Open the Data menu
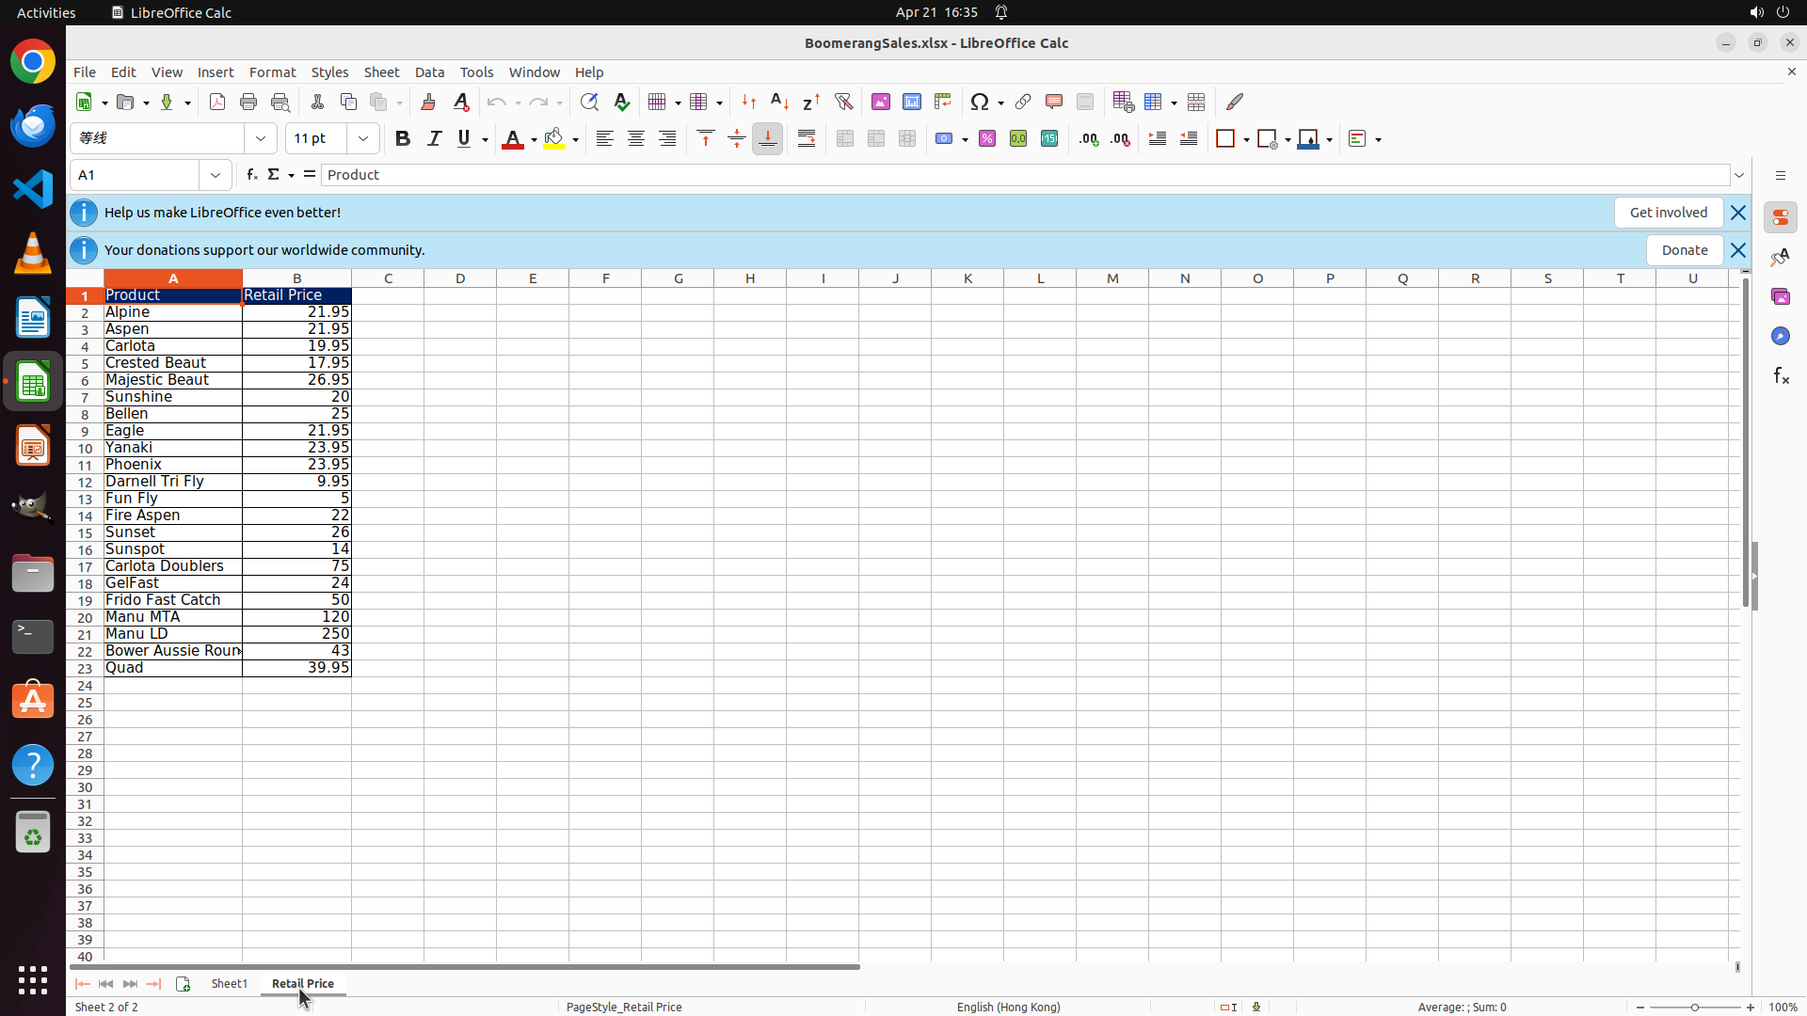The width and height of the screenshot is (1807, 1016). 429,72
